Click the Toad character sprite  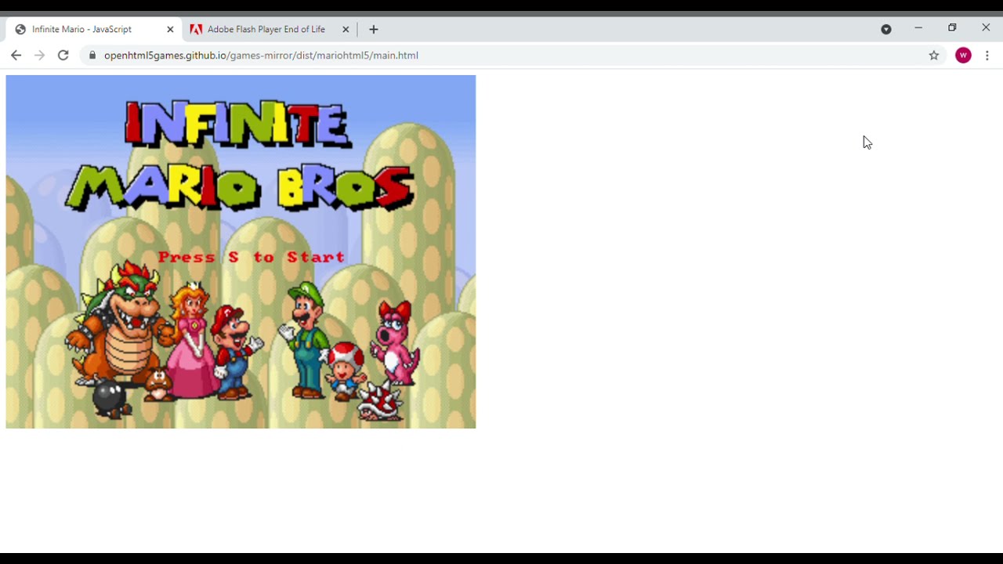346,371
